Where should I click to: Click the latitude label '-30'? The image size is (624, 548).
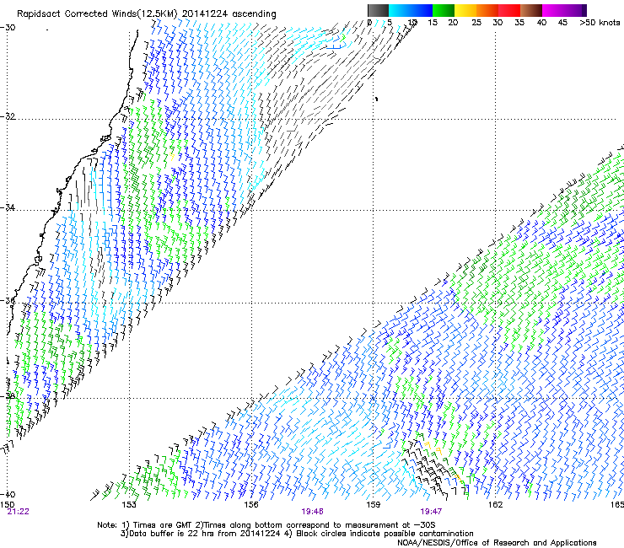pos(8,28)
